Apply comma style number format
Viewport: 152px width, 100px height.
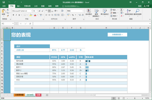[75, 15]
